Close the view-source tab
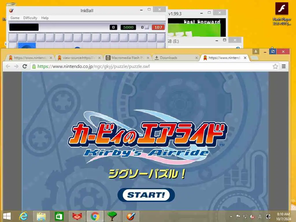Viewport: 296px width, 222px height. [99, 58]
